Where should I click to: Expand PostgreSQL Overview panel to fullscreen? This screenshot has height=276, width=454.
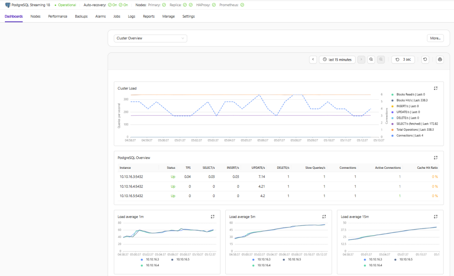[435, 158]
